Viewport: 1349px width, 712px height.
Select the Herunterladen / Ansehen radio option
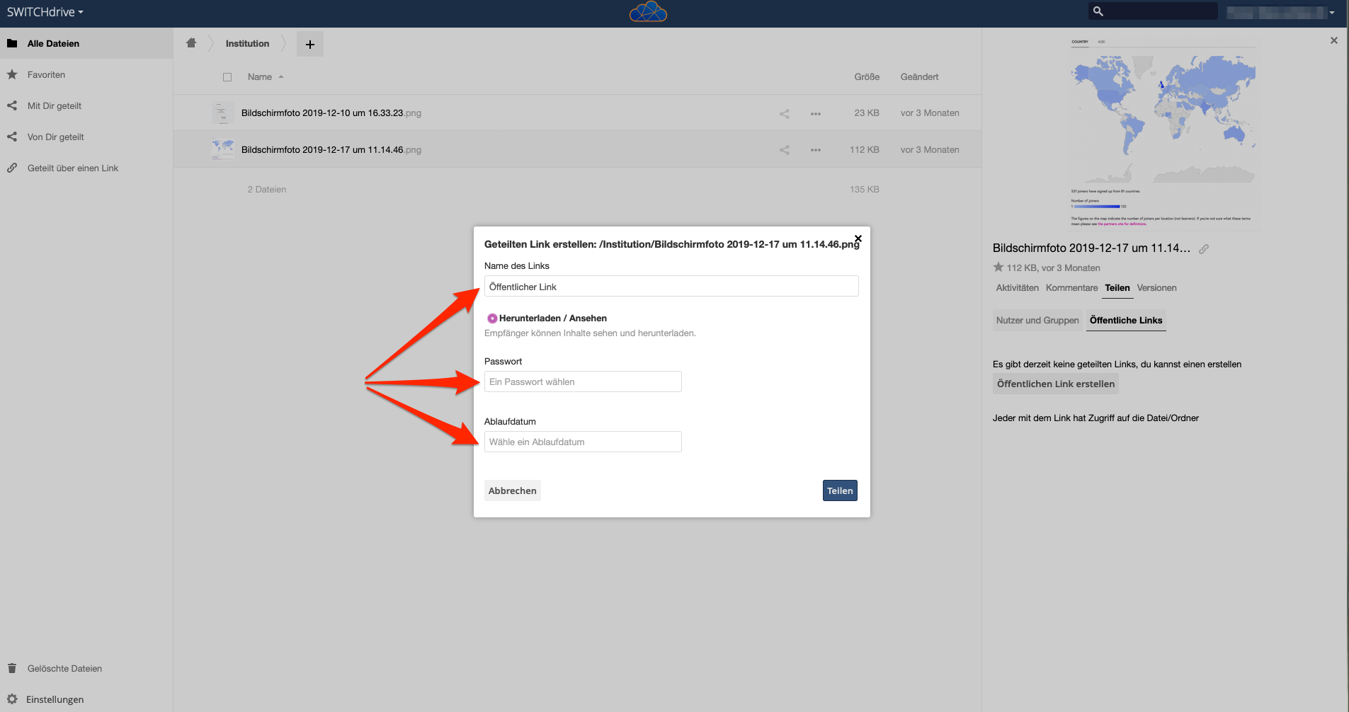(x=491, y=318)
